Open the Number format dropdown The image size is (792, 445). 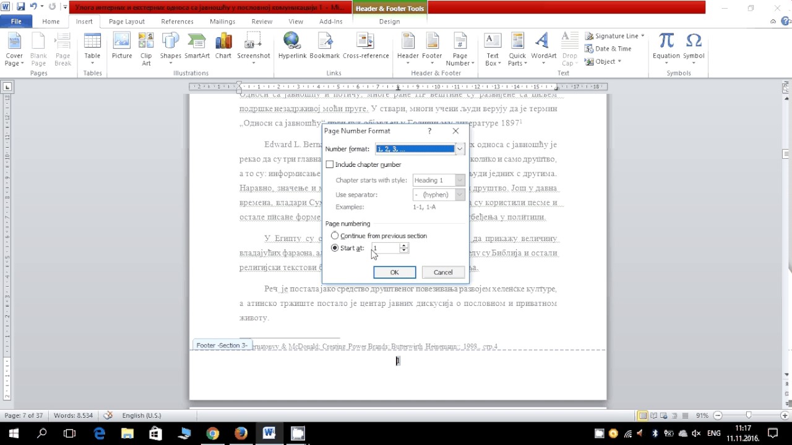(x=460, y=149)
